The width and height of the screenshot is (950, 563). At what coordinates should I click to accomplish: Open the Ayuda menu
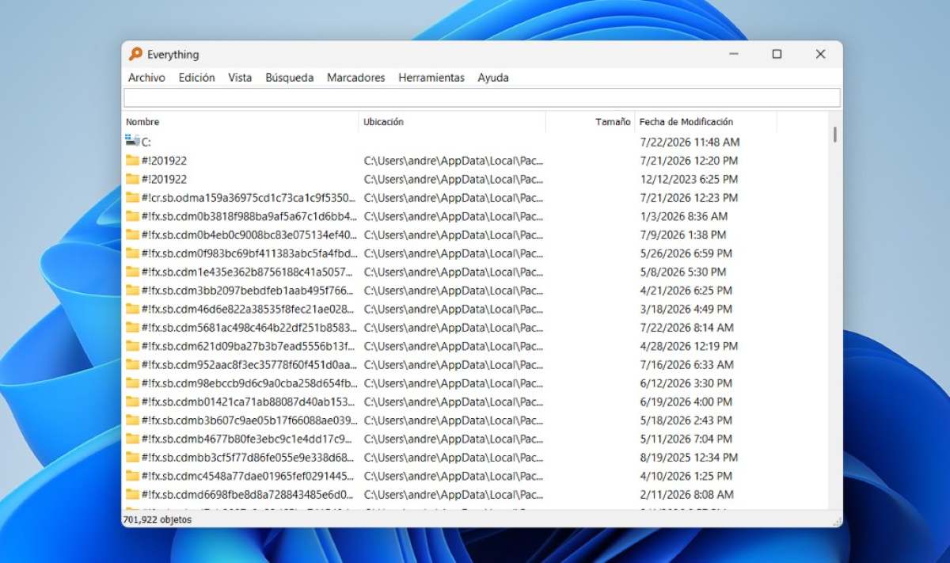[493, 78]
